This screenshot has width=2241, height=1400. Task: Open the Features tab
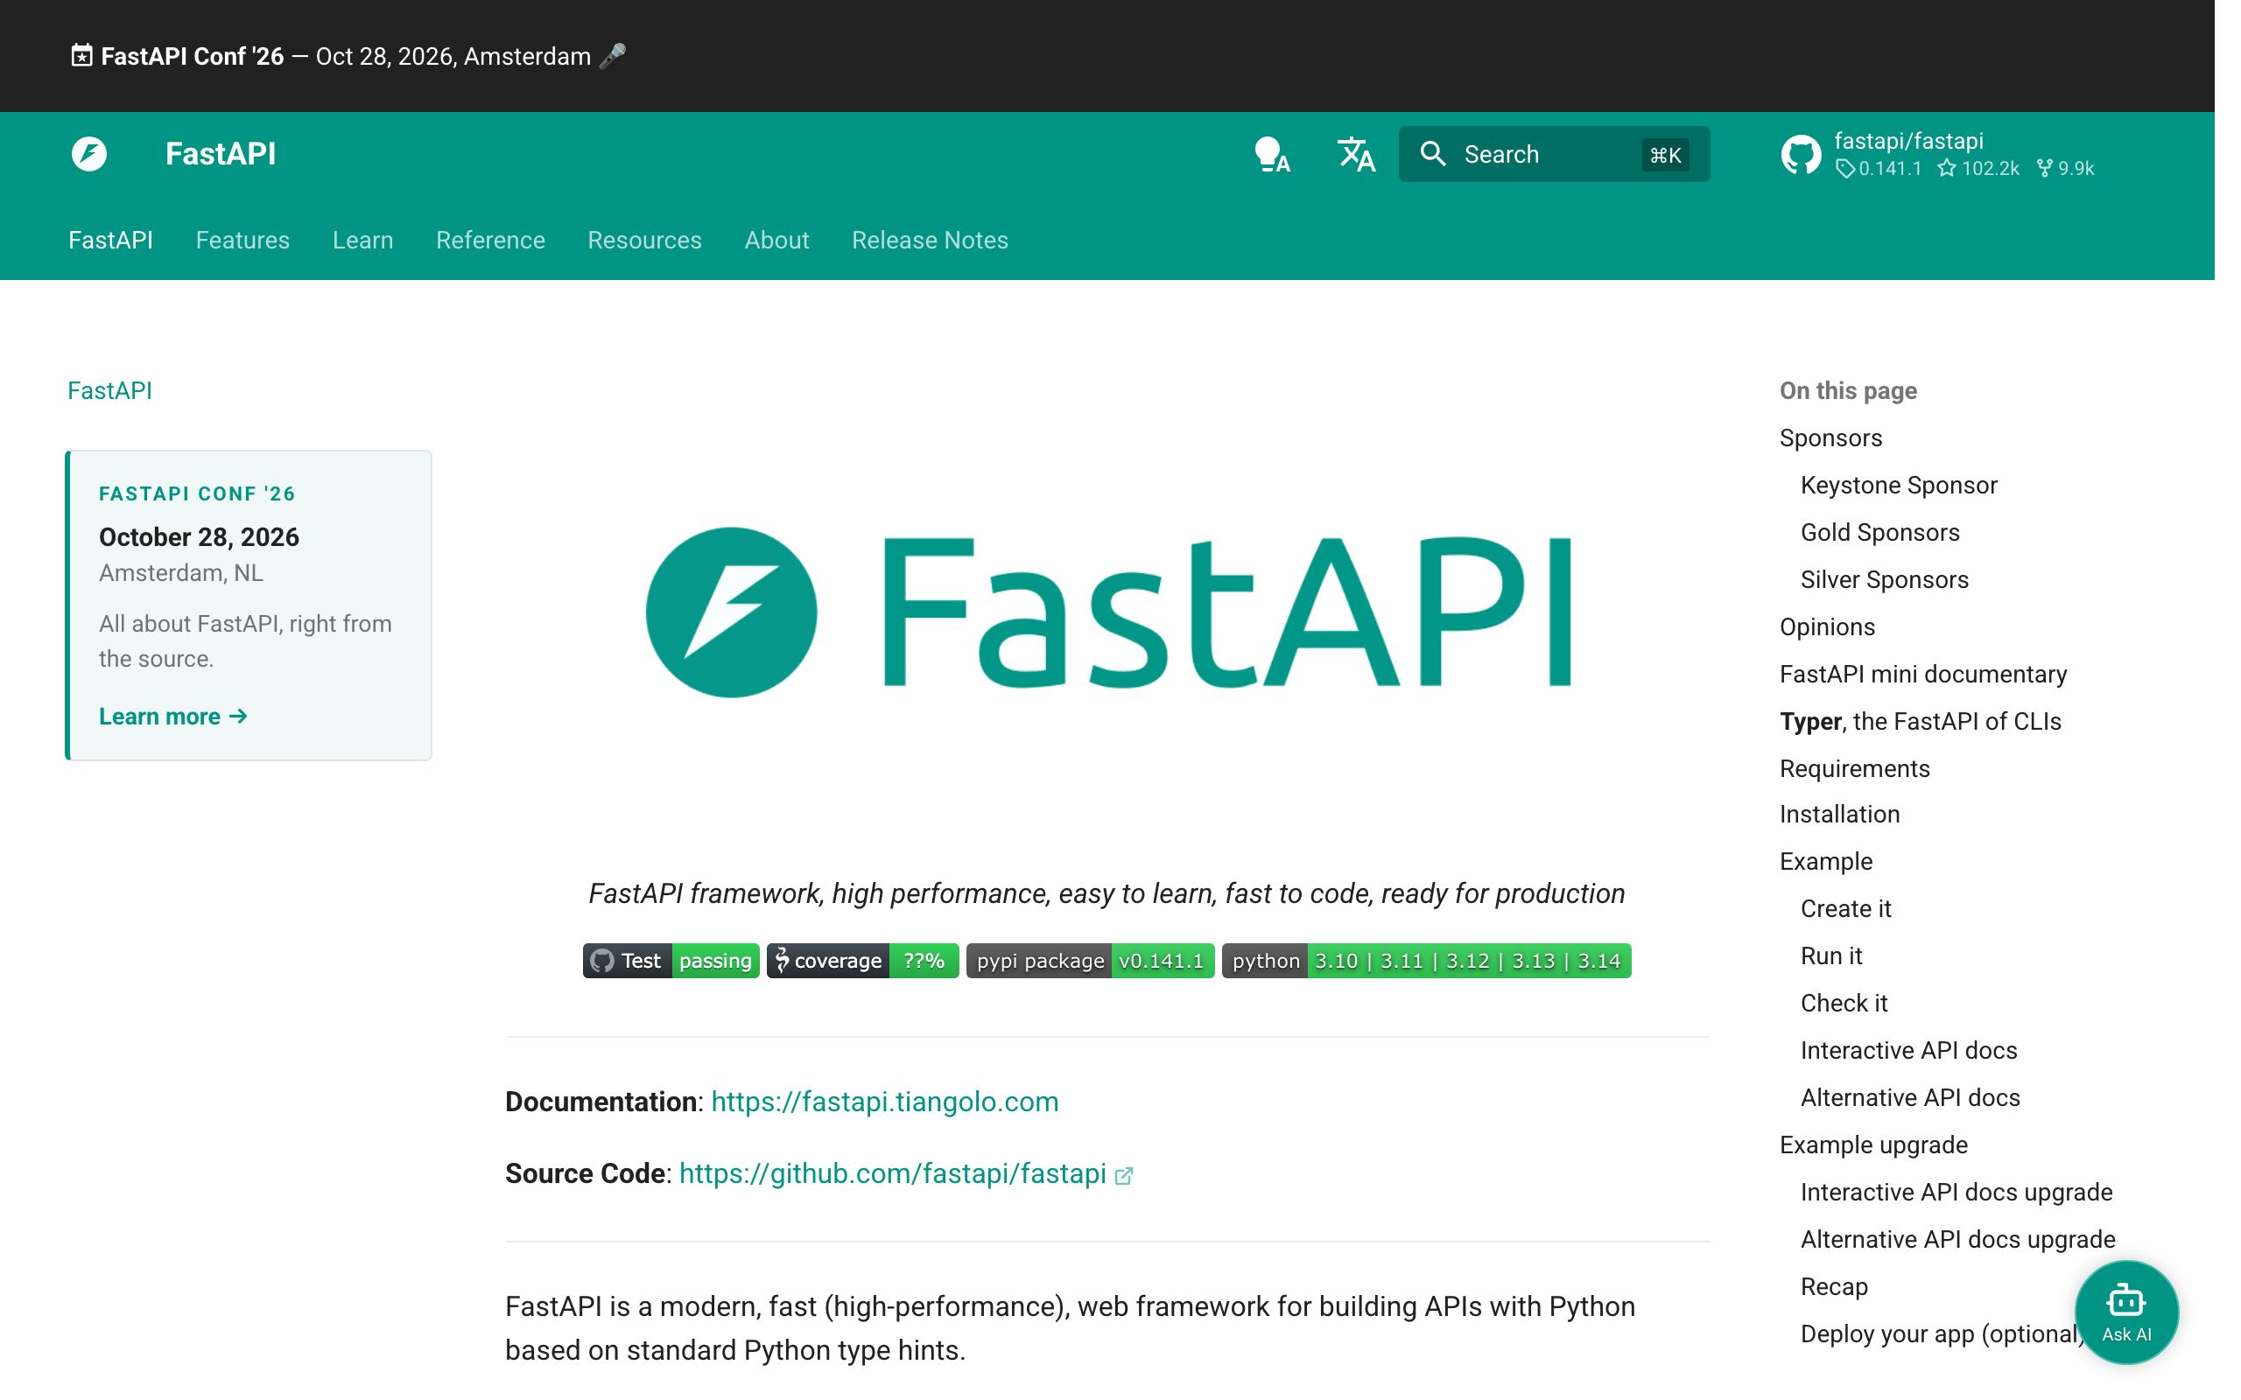click(242, 240)
